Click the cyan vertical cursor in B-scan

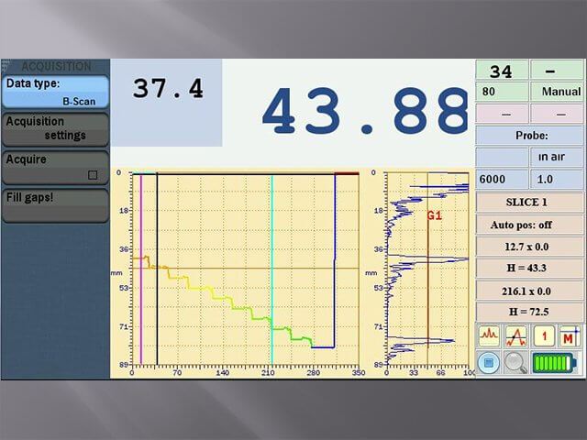tap(271, 266)
